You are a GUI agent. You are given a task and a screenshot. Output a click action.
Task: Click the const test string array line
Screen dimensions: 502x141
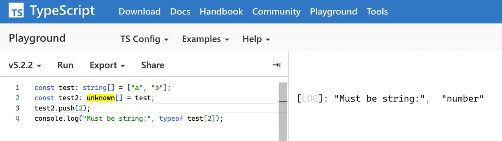(x=103, y=87)
